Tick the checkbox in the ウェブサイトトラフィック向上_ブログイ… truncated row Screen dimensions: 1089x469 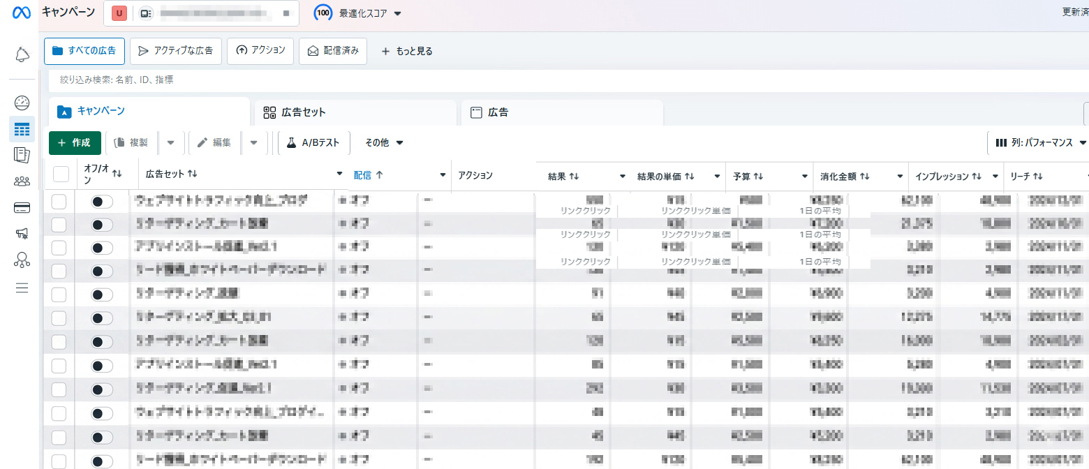tap(59, 412)
